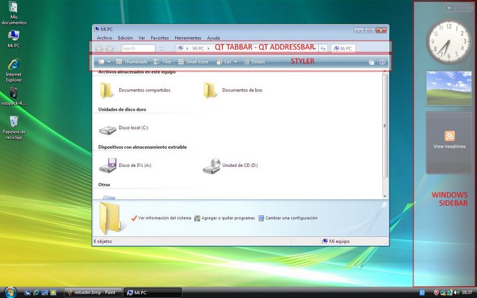Viewport: 477px width, 298px height.
Task: Open the Archivo menu
Action: [105, 38]
